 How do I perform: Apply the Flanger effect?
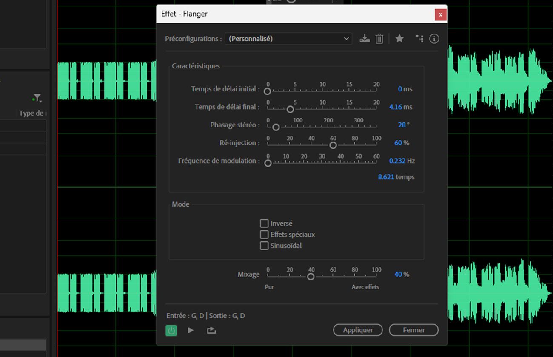point(358,330)
